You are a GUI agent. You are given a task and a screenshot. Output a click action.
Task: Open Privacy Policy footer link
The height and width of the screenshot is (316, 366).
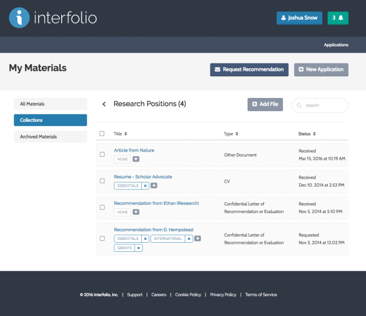[x=223, y=295]
